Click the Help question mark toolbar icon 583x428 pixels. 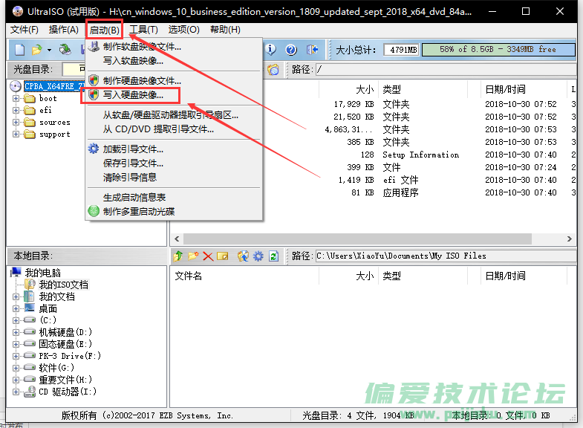tap(291, 50)
